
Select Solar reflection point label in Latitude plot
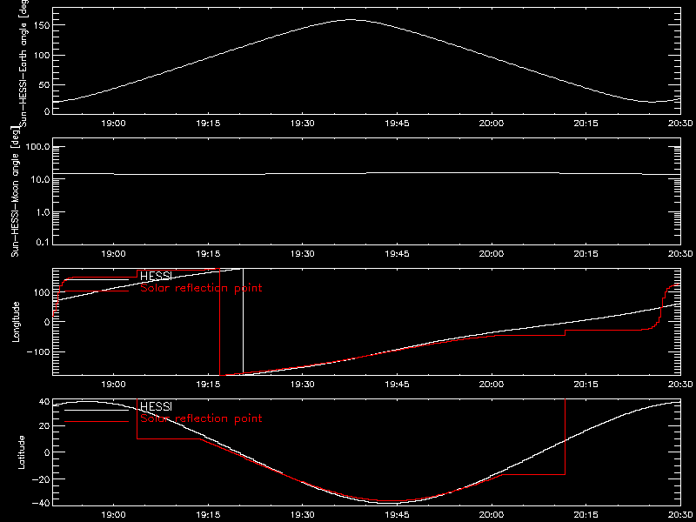(201, 418)
